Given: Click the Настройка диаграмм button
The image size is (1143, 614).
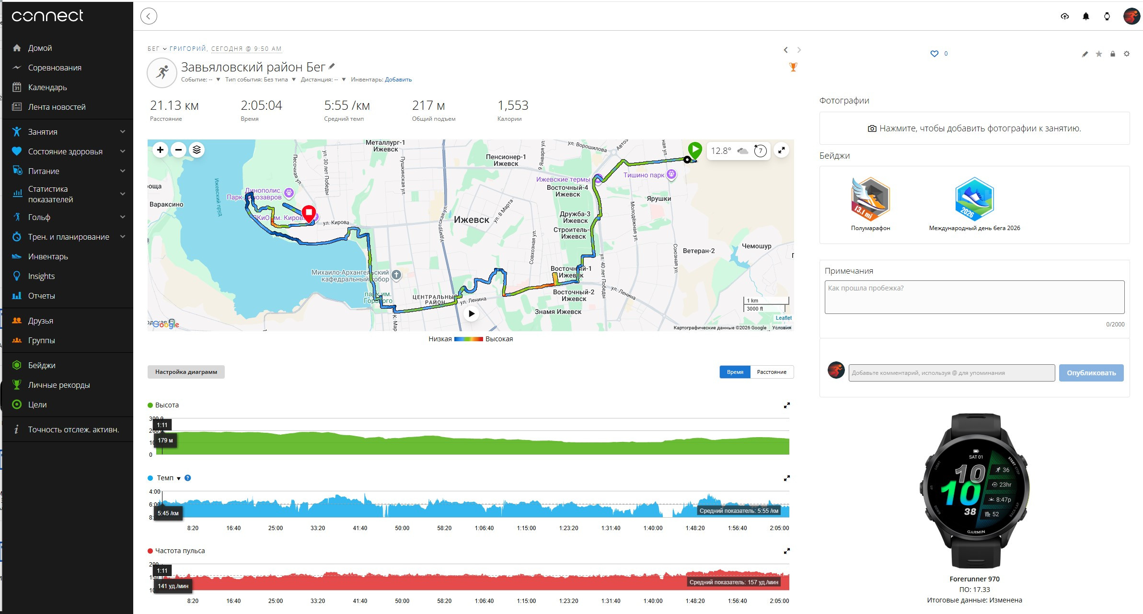Looking at the screenshot, I should pyautogui.click(x=186, y=372).
